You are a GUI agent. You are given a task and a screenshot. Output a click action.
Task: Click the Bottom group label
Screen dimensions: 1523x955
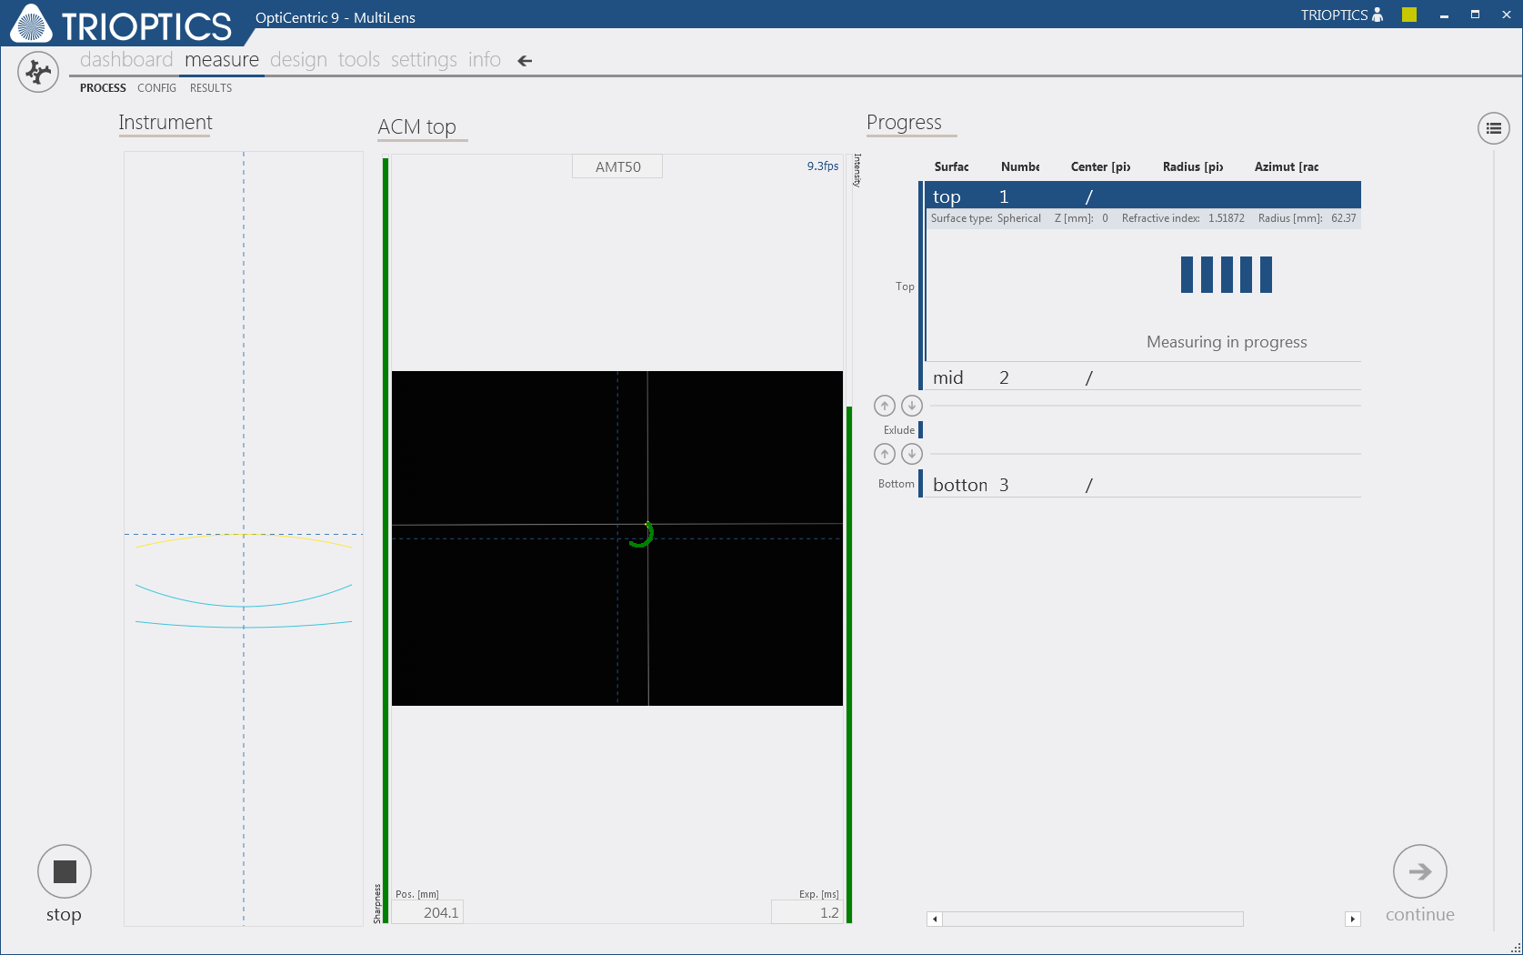(x=897, y=484)
